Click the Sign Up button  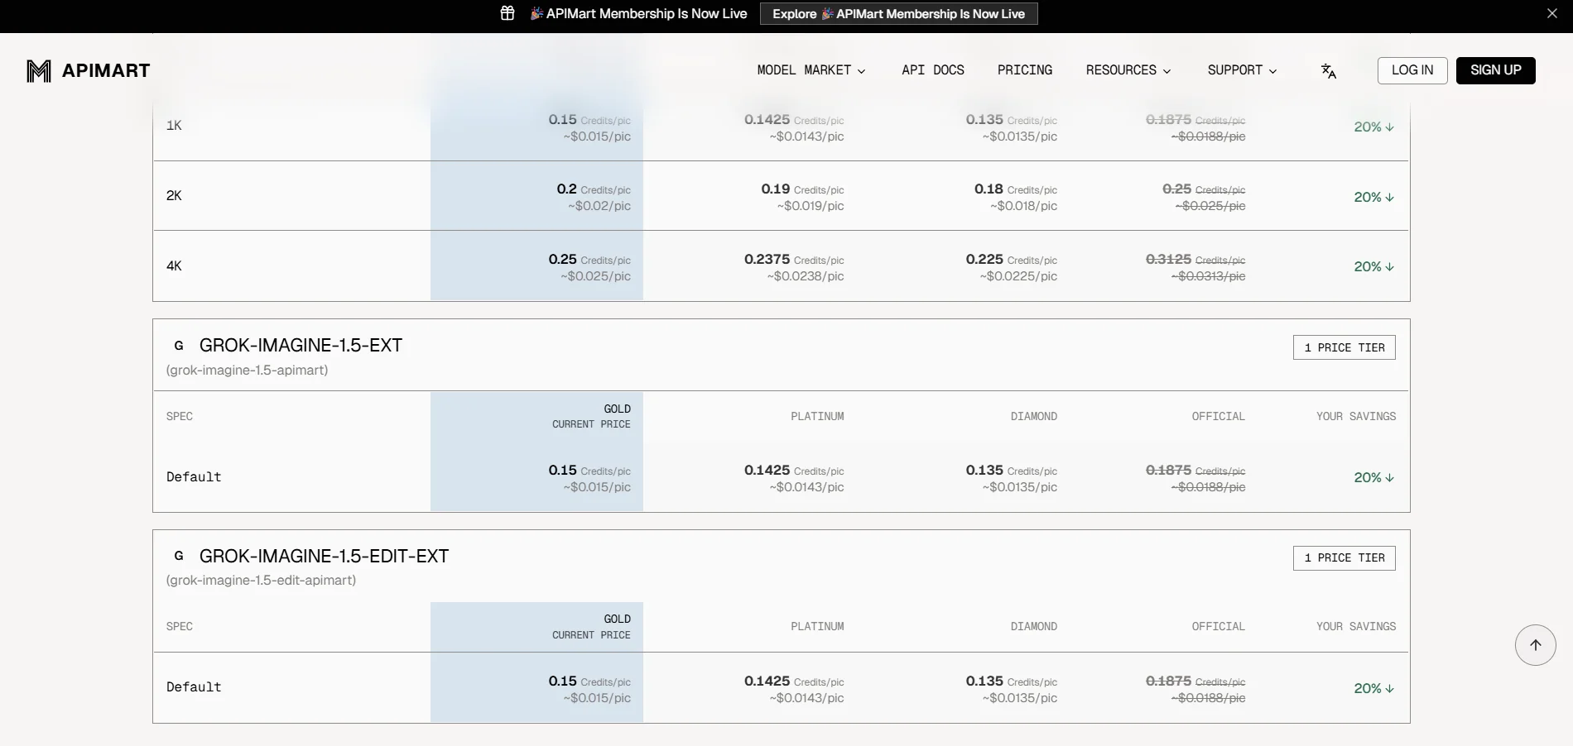(1496, 70)
